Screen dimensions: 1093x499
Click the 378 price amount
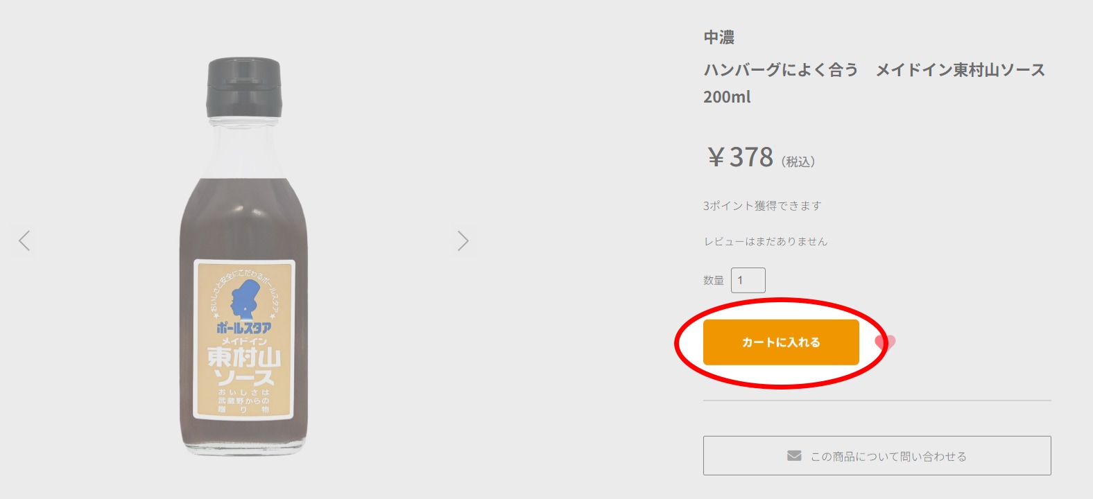coord(751,157)
